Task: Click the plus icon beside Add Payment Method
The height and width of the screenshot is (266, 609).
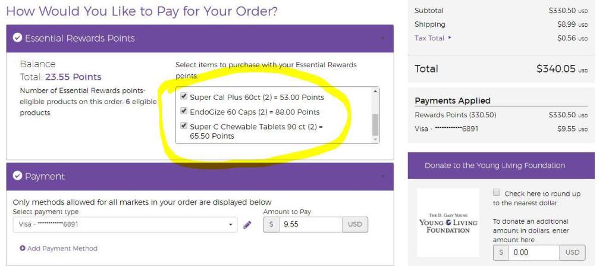Action: (22, 248)
